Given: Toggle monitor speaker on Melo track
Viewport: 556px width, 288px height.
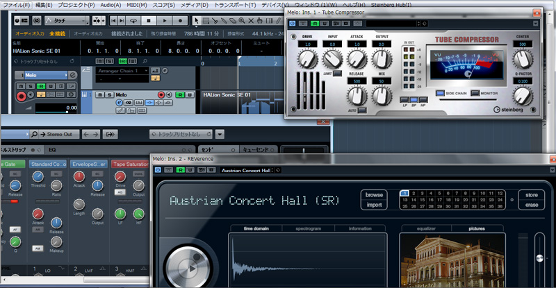Looking at the screenshot, I should (169, 94).
